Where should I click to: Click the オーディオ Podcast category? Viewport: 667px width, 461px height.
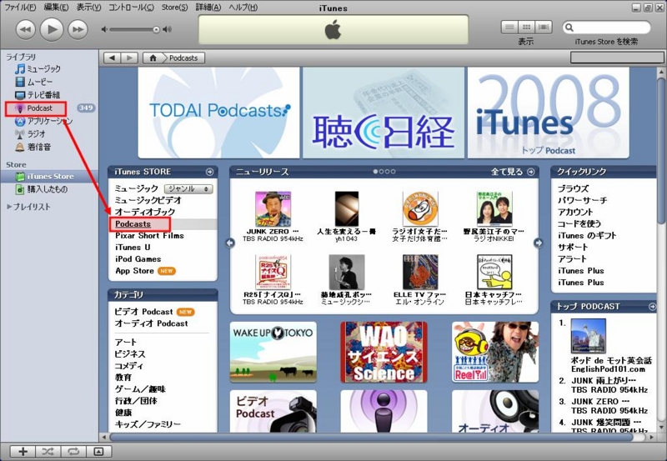[x=151, y=323]
